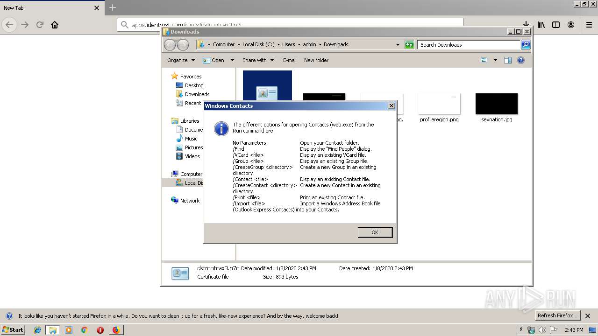
Task: Toggle Firefox sidebar view
Action: tap(556, 25)
